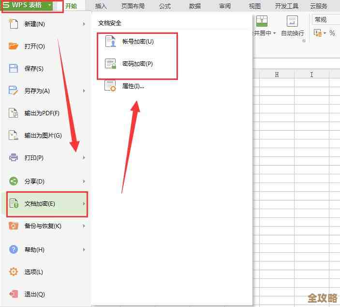Click the account encryption person icon
This screenshot has width=340, height=307.
[x=110, y=41]
